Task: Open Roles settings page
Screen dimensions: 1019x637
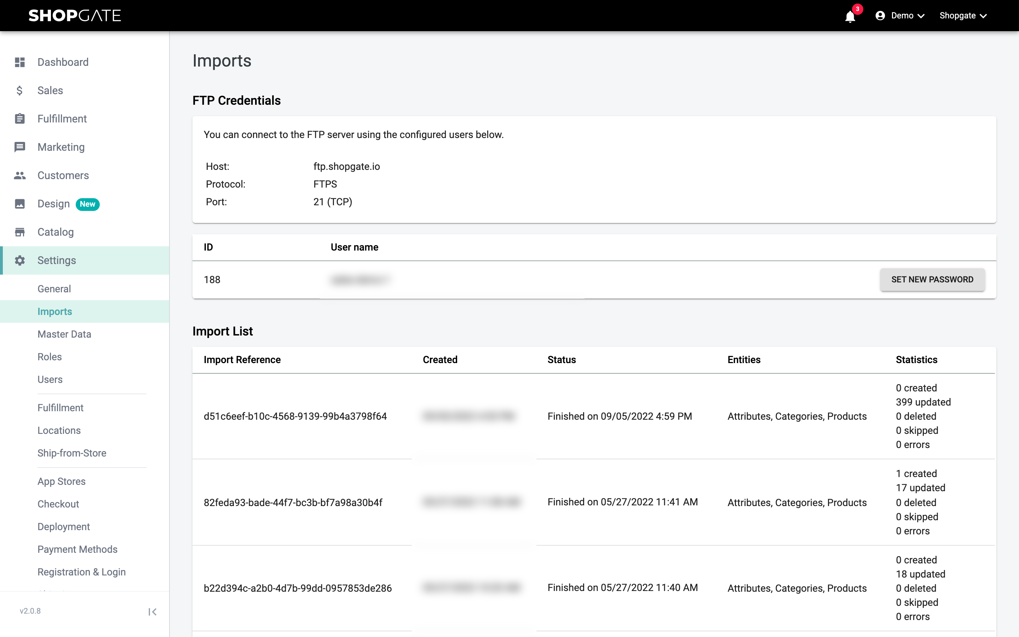Action: [50, 357]
